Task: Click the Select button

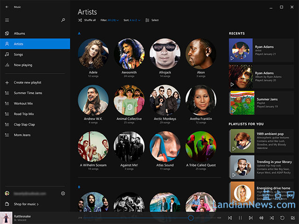Action: [x=152, y=20]
